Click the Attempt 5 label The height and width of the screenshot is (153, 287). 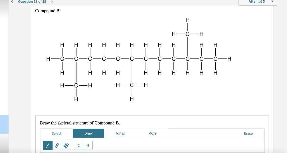click(257, 2)
